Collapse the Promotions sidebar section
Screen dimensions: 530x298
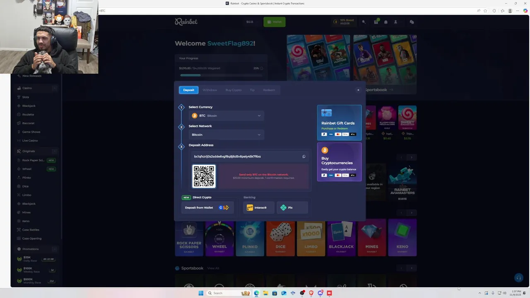pos(54,249)
